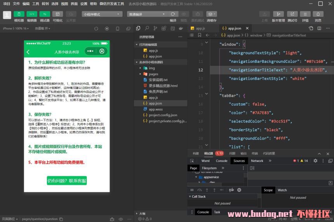Screen dimensions: 334x222
Task: Expand the pages folder in file tree
Action: pyautogui.click(x=153, y=74)
